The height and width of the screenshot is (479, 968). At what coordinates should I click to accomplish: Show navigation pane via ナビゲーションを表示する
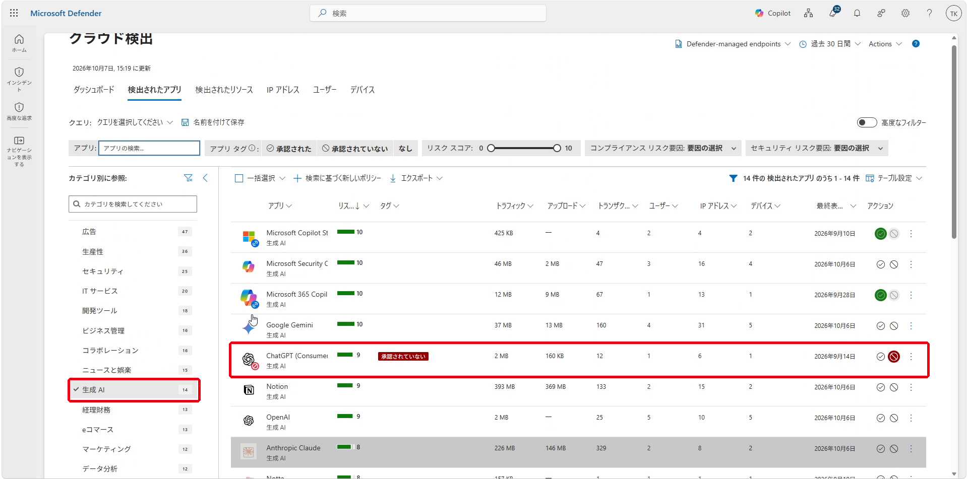click(19, 151)
